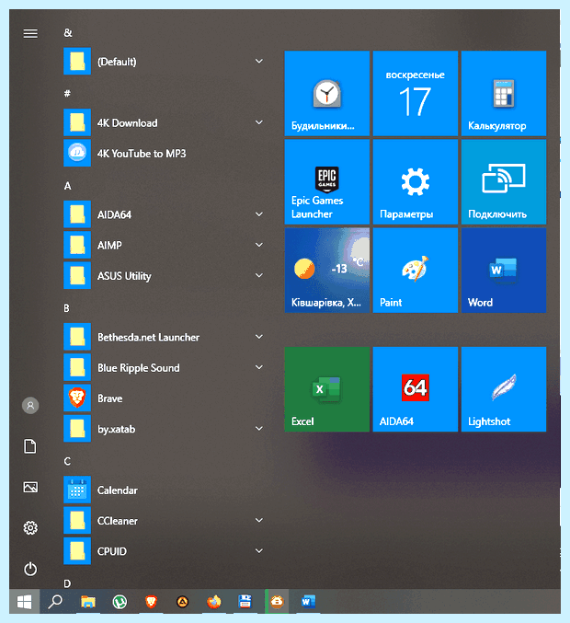Click the letter B section header

pyautogui.click(x=67, y=308)
